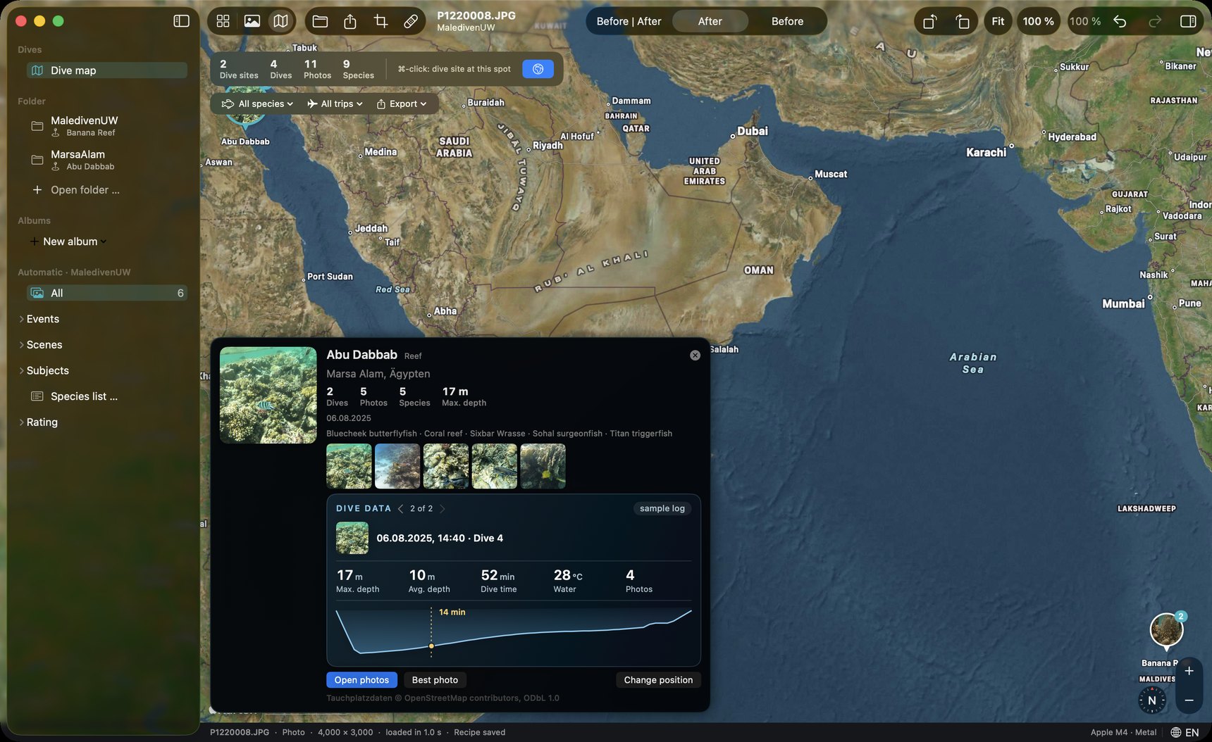The width and height of the screenshot is (1212, 742).
Task: Select the Before | After compare mode
Action: click(x=629, y=21)
